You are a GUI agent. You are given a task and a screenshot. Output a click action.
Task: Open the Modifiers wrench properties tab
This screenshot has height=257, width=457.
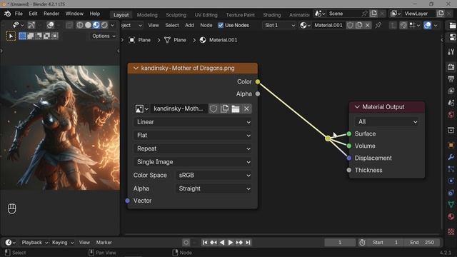451,157
